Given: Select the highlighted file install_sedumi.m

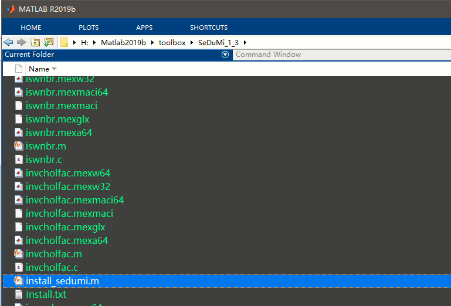Looking at the screenshot, I should pos(62,281).
